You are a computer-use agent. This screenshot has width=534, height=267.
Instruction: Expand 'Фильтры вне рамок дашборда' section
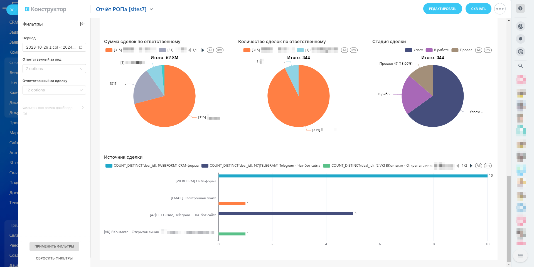(83, 108)
